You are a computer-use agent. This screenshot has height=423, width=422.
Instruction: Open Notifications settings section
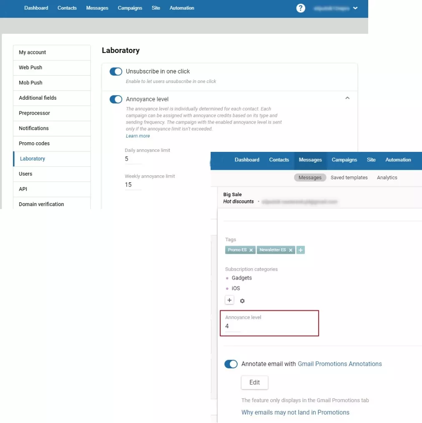(x=52, y=128)
